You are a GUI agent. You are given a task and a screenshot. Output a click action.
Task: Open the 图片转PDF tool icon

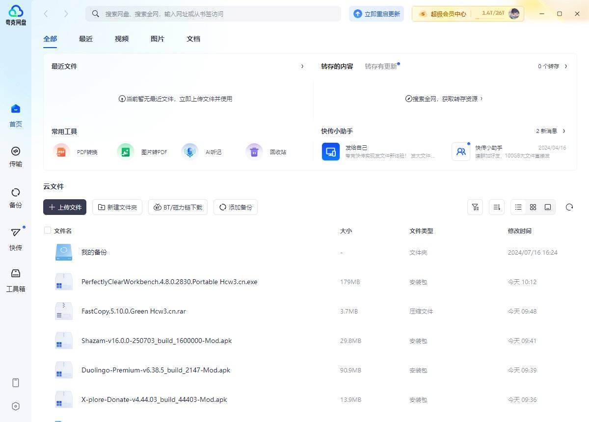pos(126,152)
